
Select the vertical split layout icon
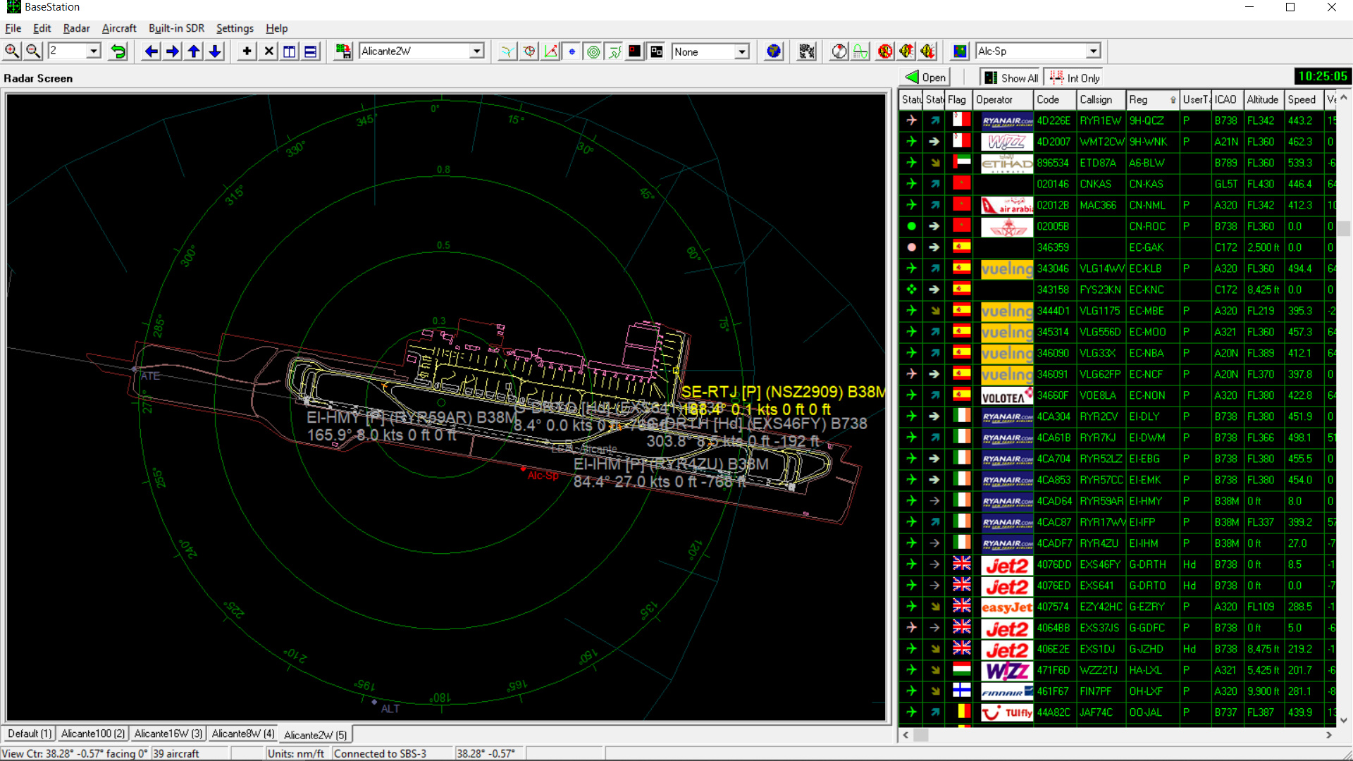290,51
